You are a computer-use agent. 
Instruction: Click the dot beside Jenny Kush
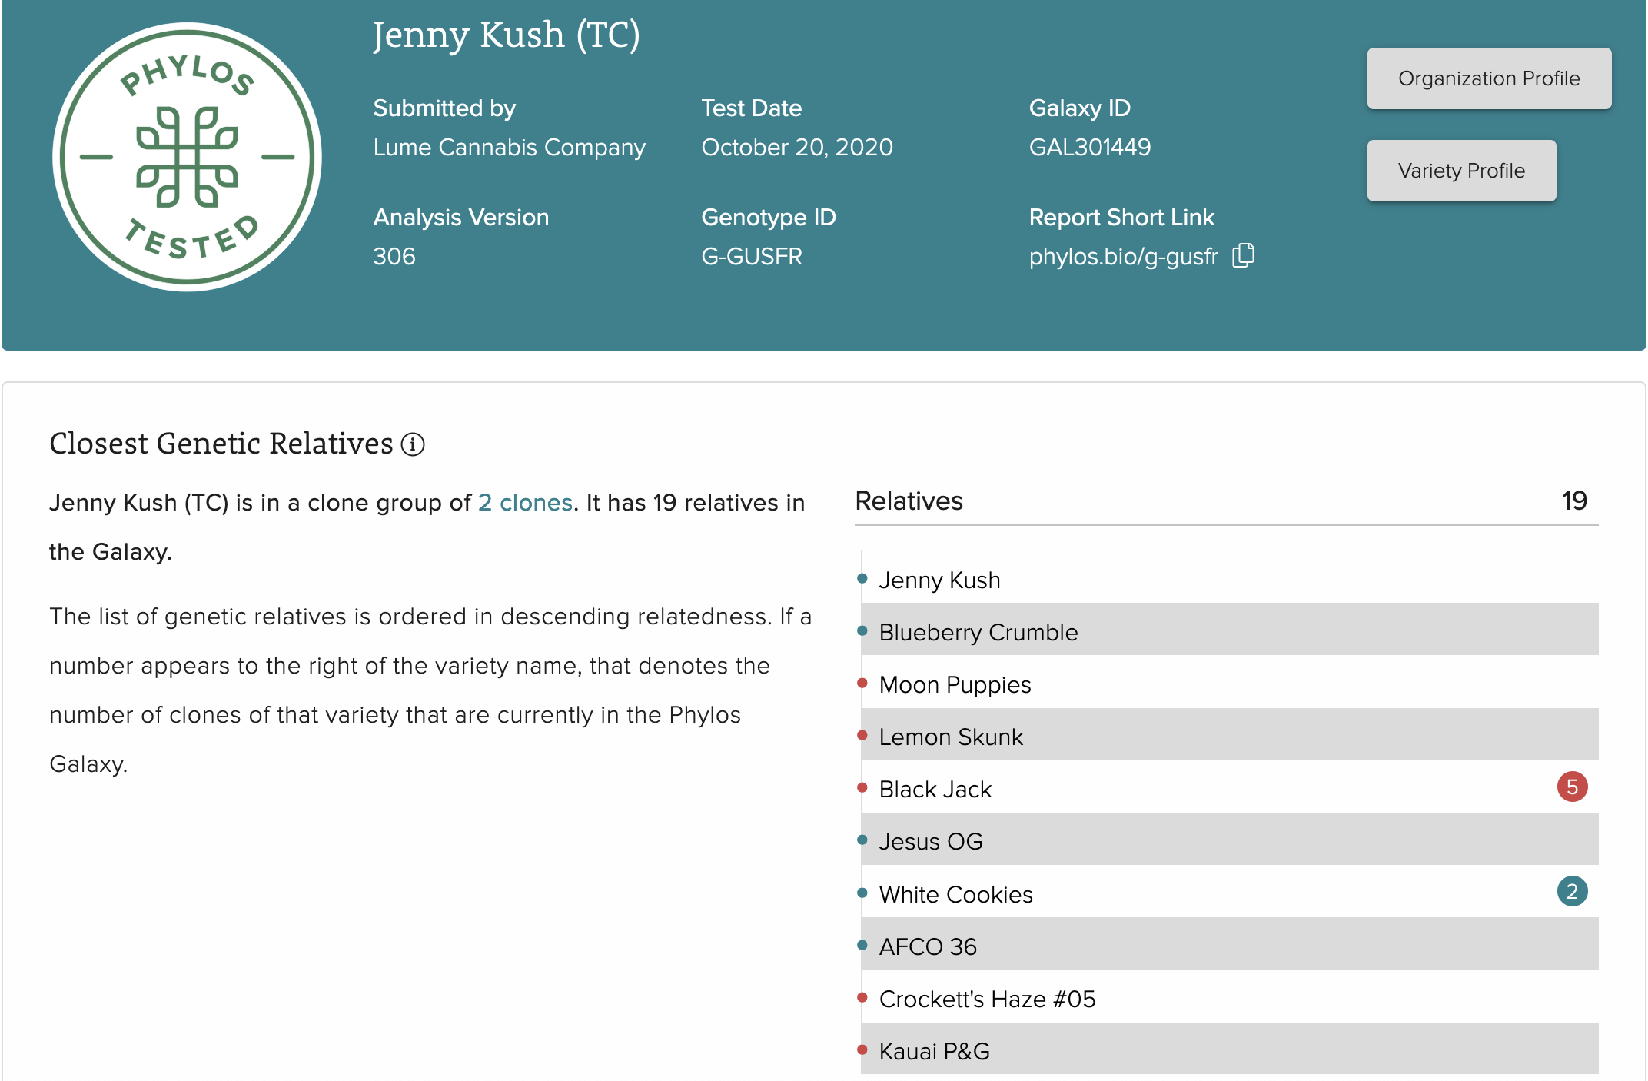[862, 579]
